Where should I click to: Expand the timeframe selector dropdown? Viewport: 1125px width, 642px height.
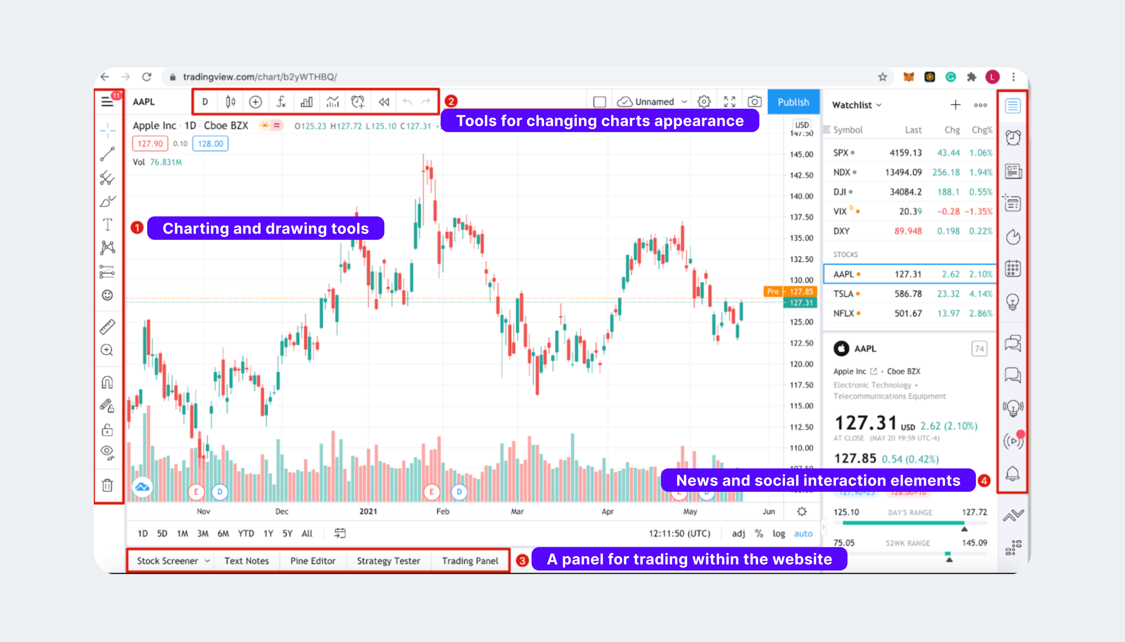click(204, 101)
